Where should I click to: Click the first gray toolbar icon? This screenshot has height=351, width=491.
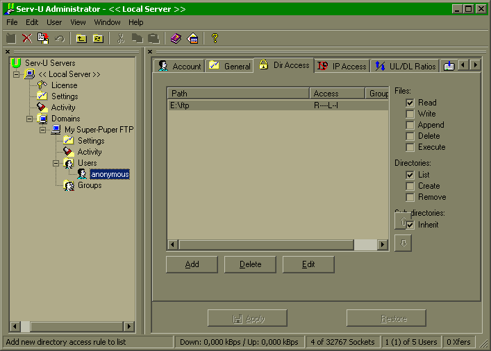tap(10, 38)
